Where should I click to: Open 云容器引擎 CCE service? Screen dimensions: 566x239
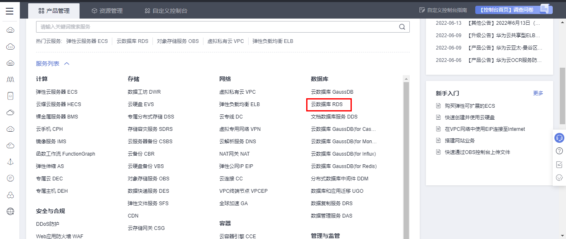click(x=237, y=236)
